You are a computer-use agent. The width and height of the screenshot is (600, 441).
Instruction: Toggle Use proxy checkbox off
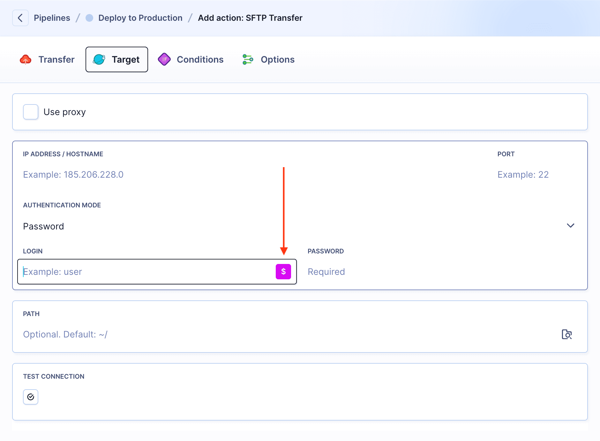click(x=31, y=112)
